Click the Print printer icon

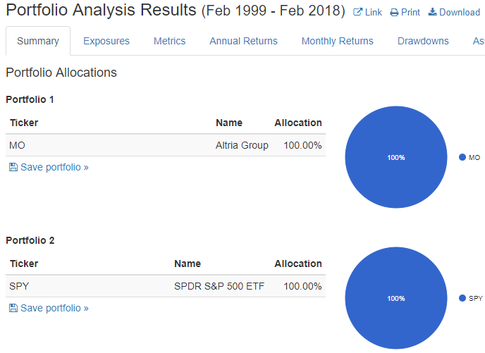click(394, 13)
